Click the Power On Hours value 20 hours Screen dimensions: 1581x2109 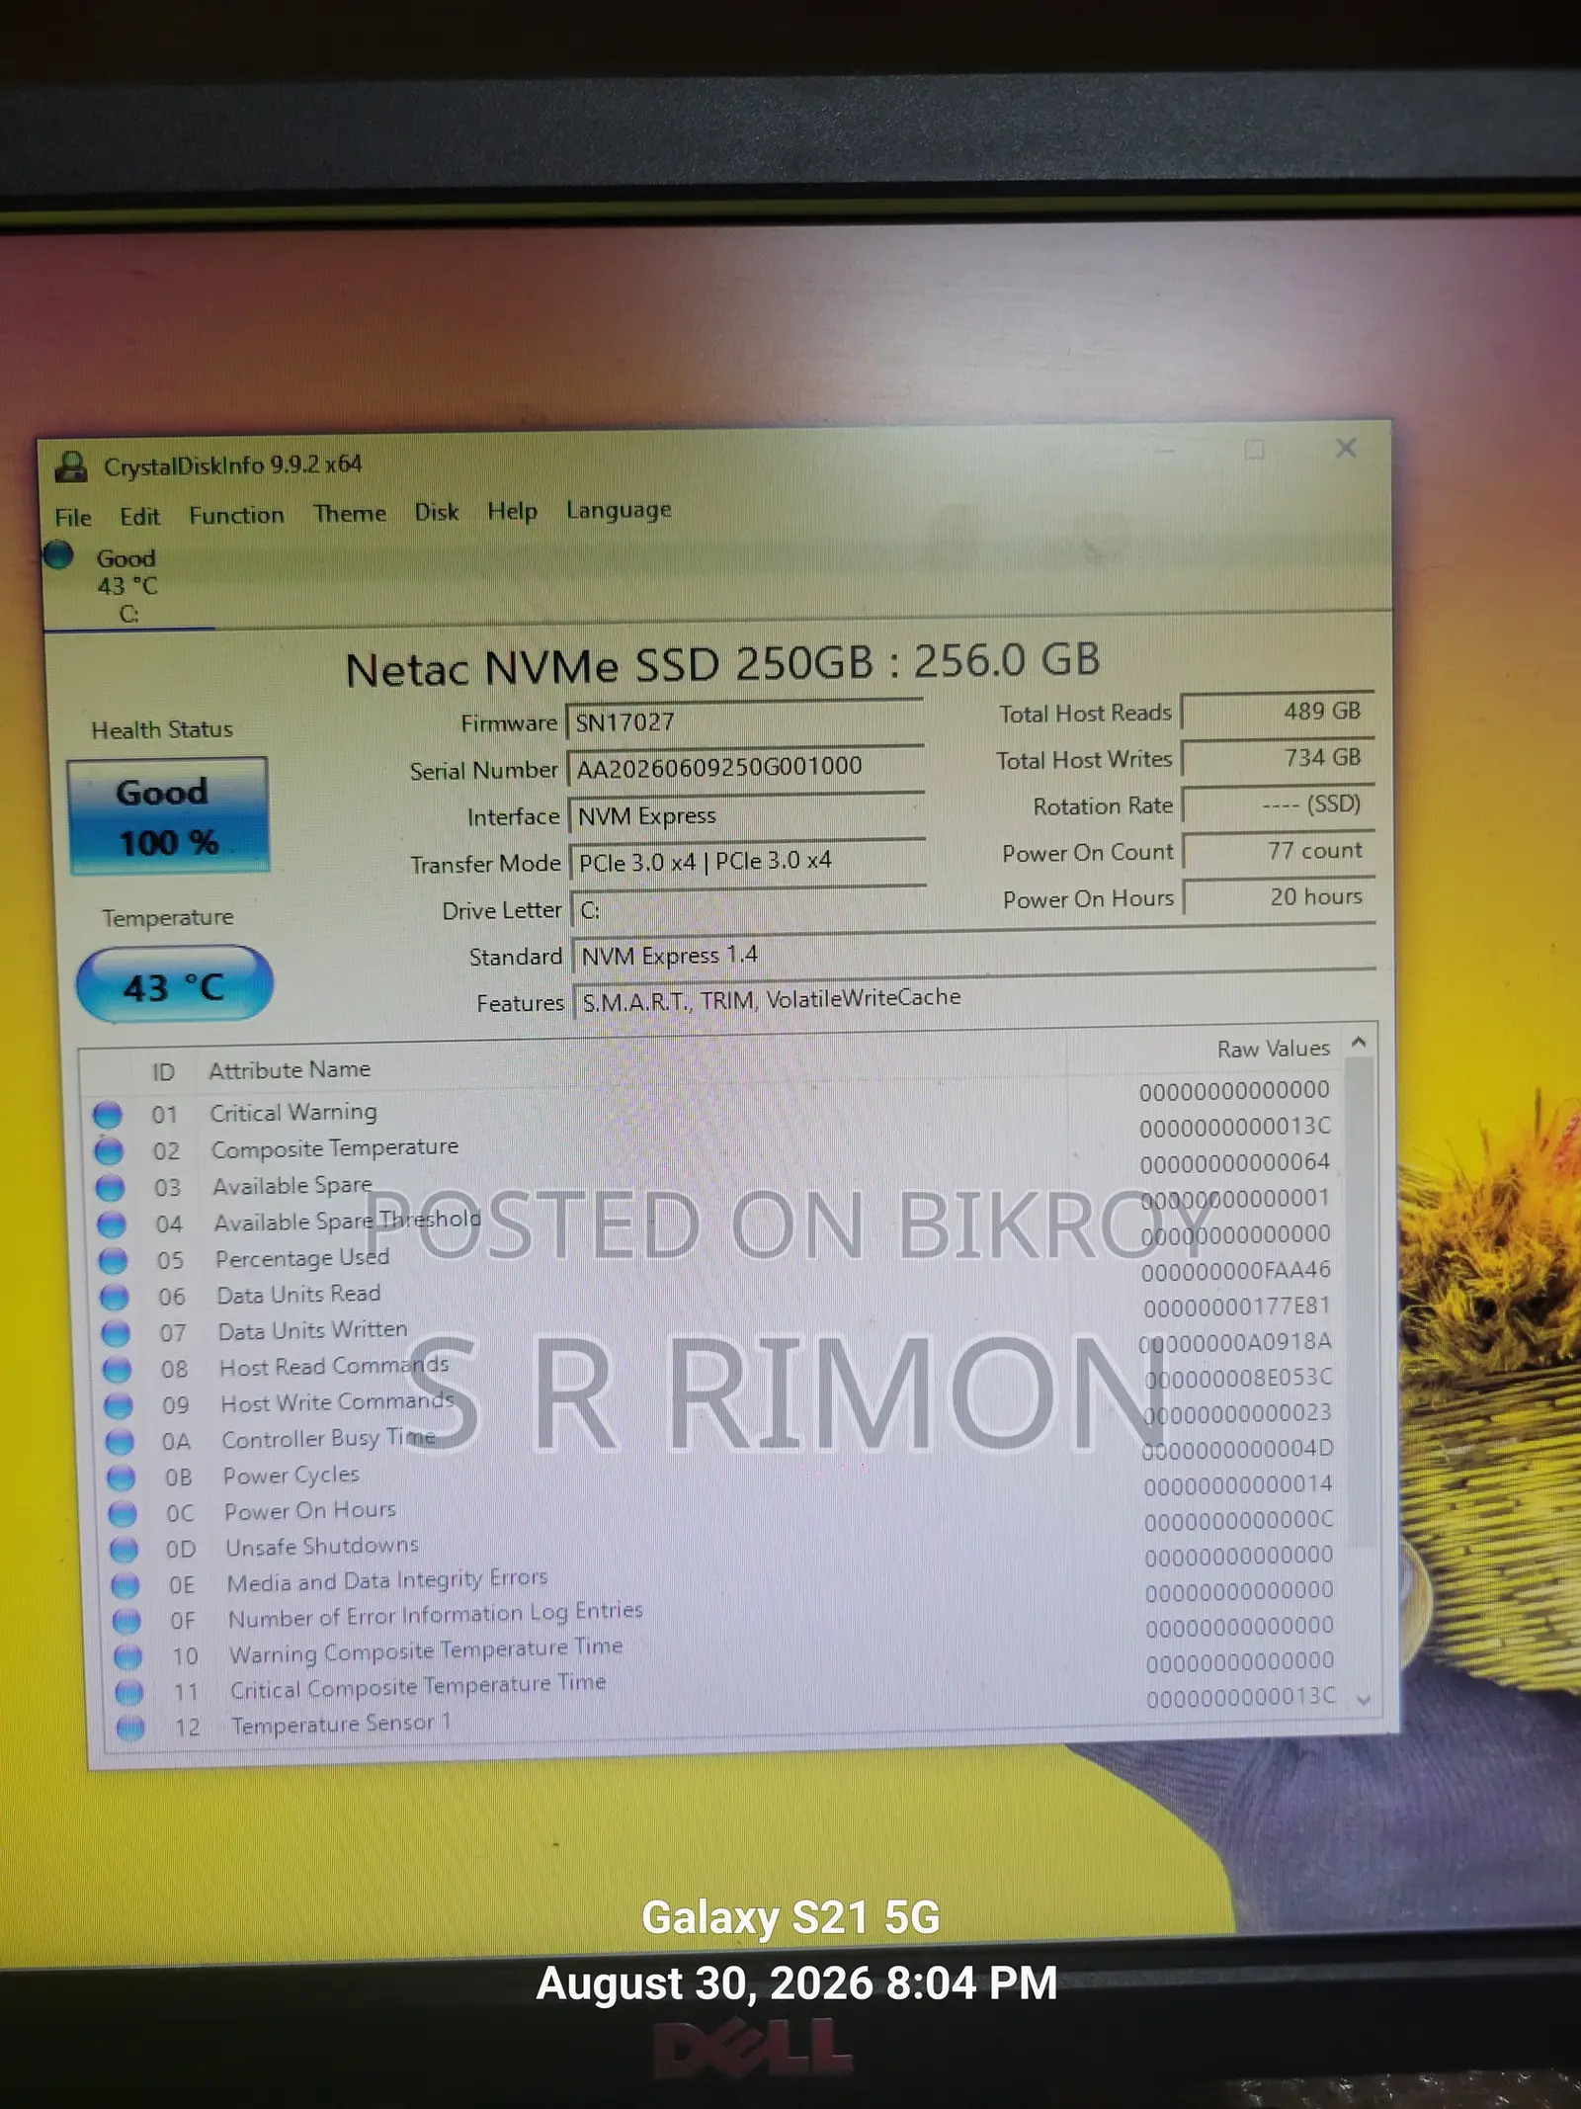tap(1281, 897)
